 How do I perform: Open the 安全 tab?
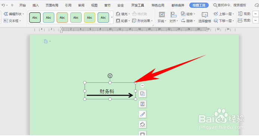[x=121, y=5]
